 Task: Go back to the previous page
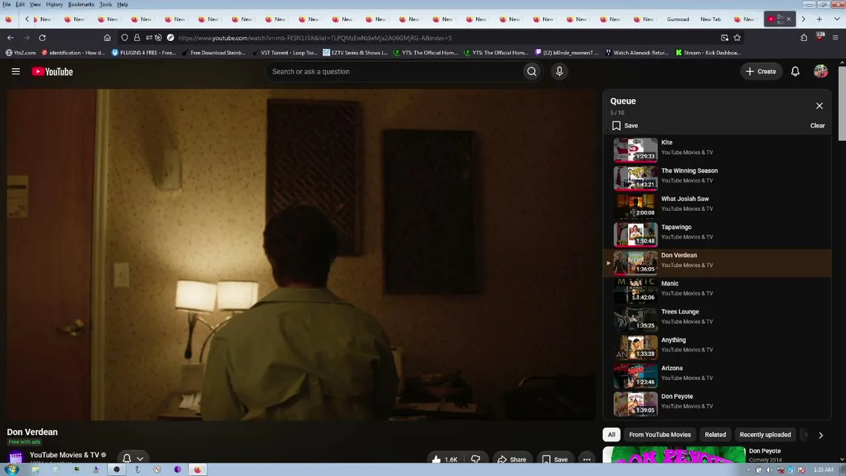coord(11,38)
